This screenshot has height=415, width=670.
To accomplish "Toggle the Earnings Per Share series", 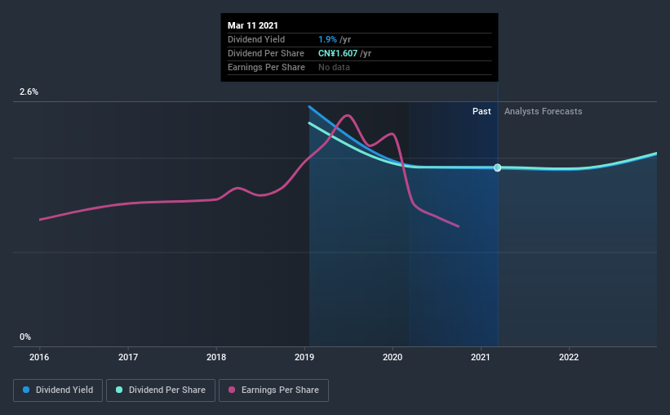I will (x=273, y=390).
